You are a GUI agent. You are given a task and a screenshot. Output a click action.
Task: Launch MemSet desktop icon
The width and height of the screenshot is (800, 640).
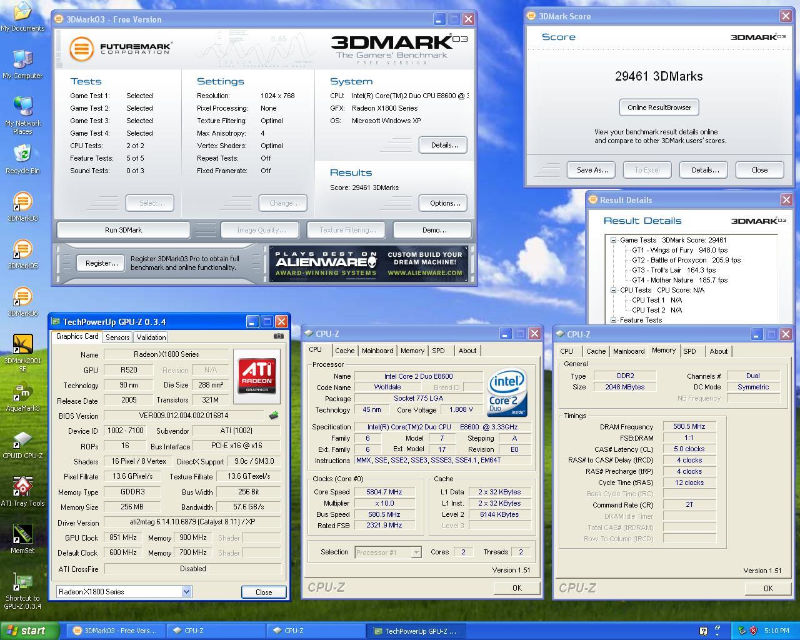pyautogui.click(x=22, y=539)
